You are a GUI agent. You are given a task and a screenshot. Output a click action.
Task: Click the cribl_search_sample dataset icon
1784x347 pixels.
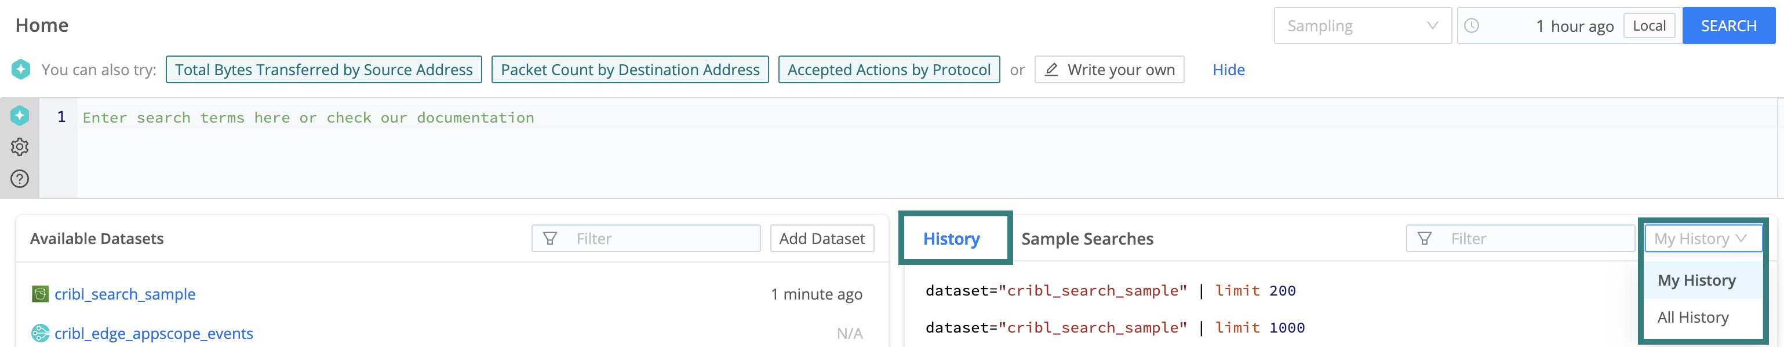(x=40, y=294)
